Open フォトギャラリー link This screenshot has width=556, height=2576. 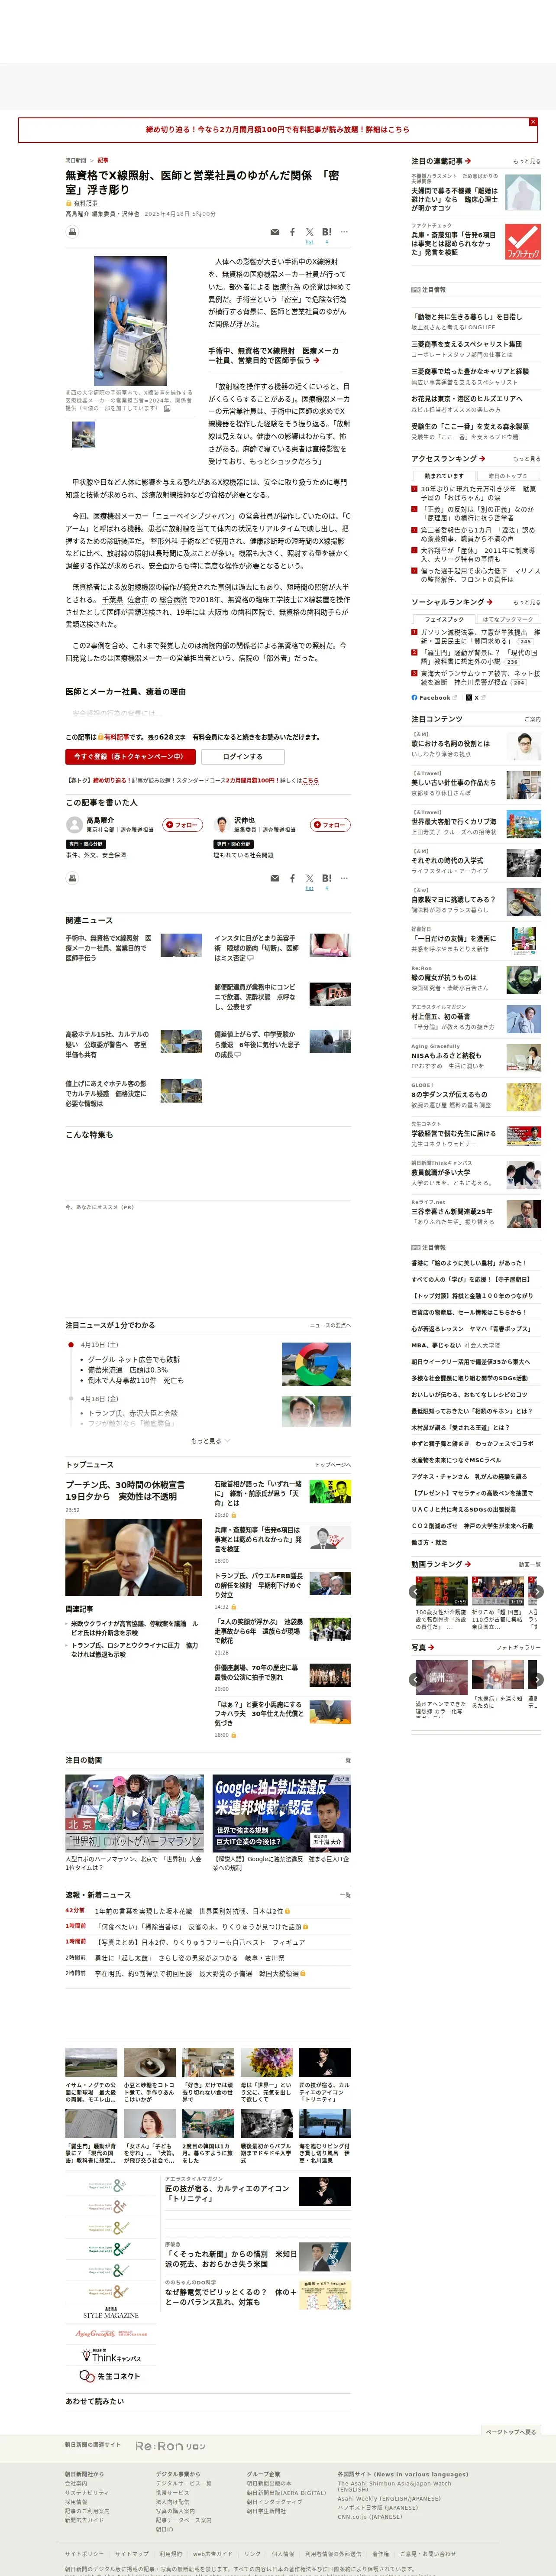coord(519,1648)
